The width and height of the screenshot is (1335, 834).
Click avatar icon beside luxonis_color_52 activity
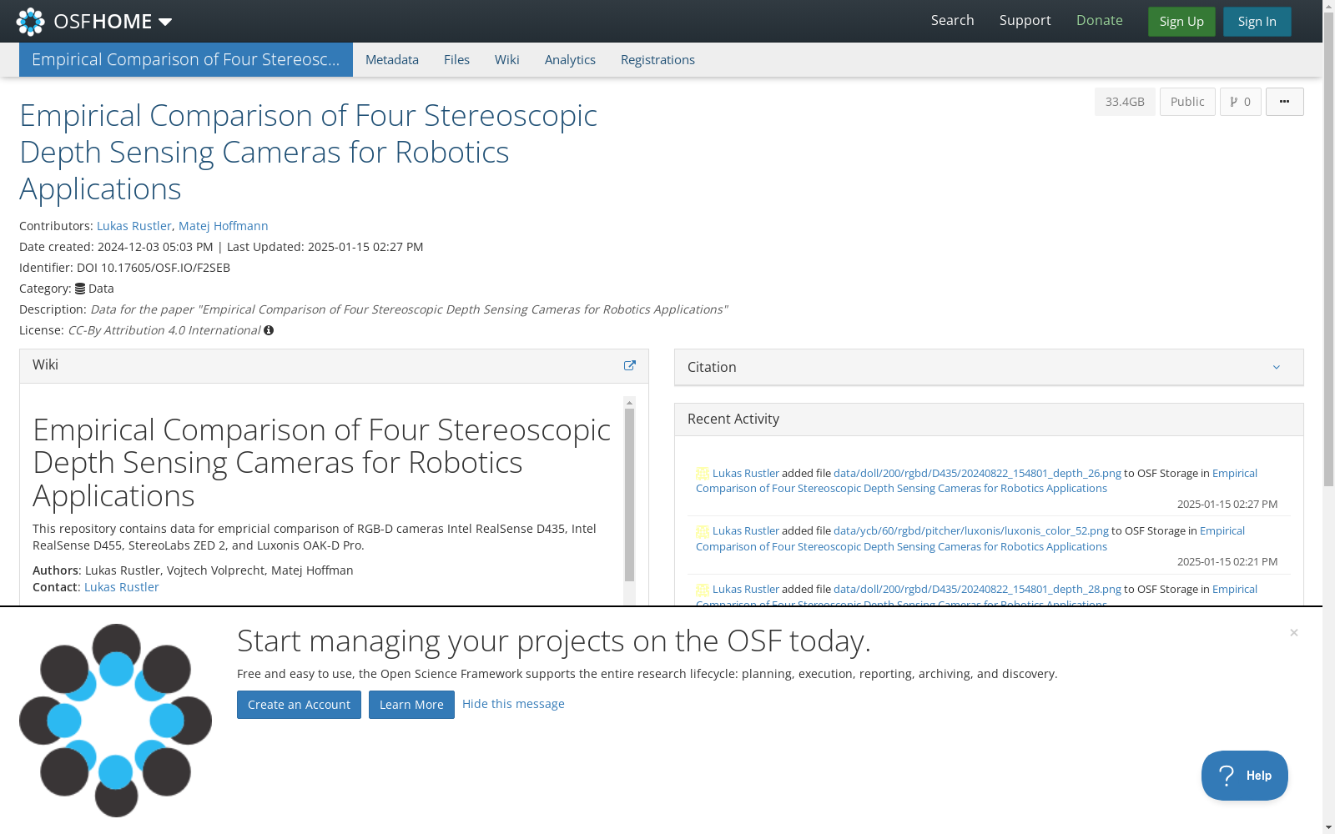(x=703, y=531)
